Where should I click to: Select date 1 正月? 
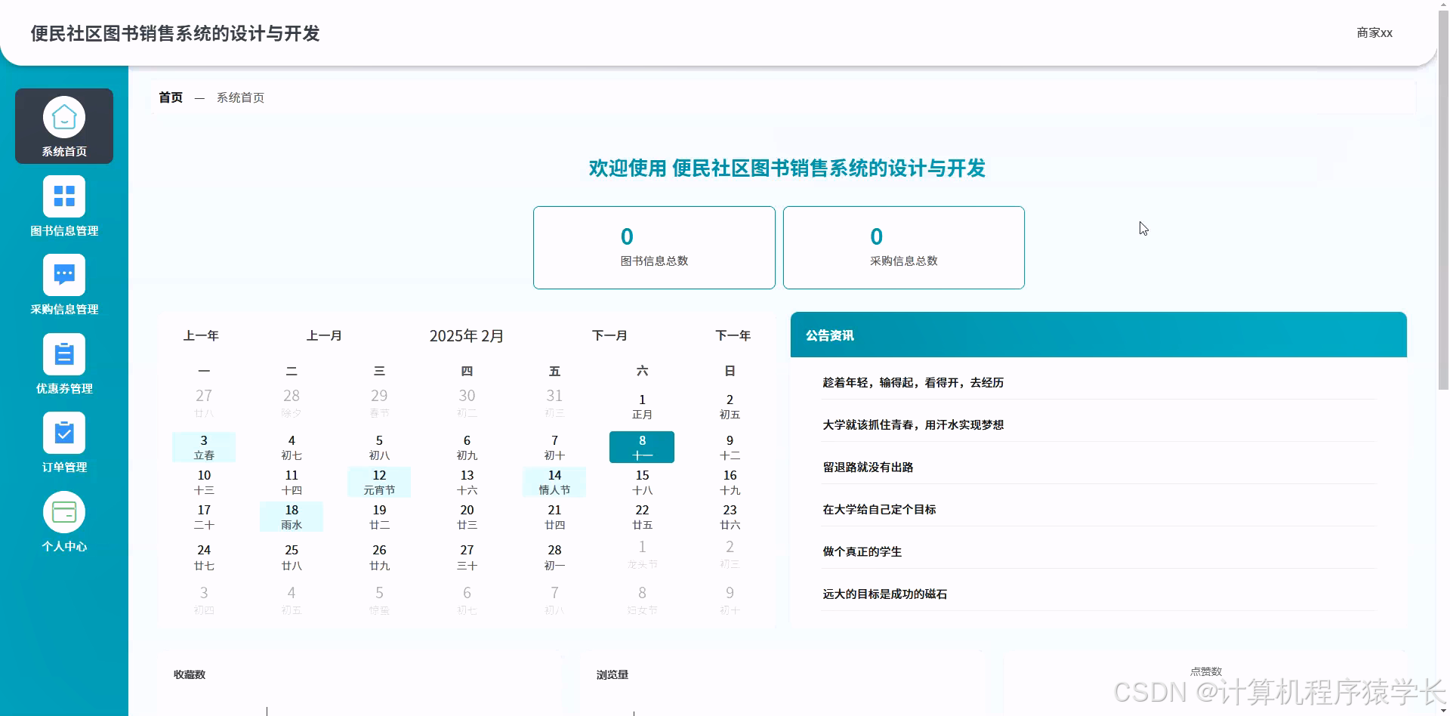coord(642,406)
